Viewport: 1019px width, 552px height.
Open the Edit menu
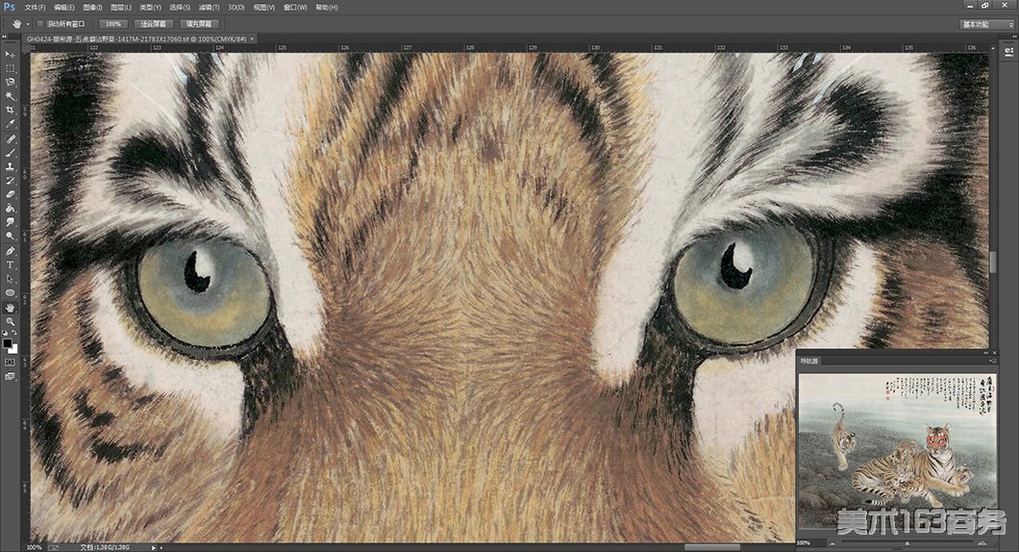63,7
